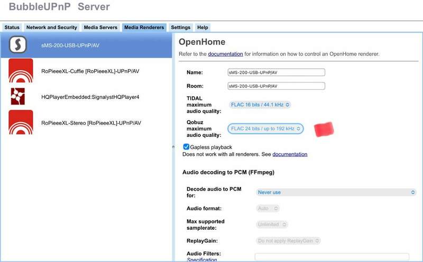The width and height of the screenshot is (423, 262).
Task: Click the RoPieeeXL-Cuffie renderer icon
Action: coord(21,71)
